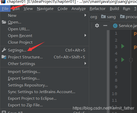Click line number 7 in the gutter
Image resolution: width=137 pixels, height=113 pixels.
coord(116,74)
